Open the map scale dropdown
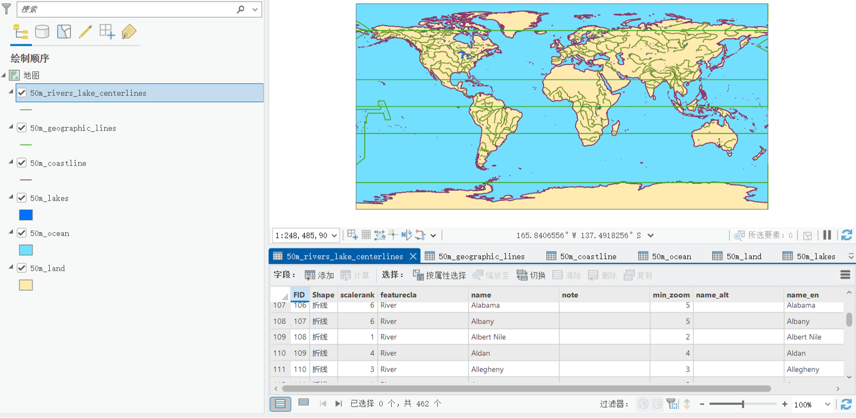 (335, 235)
